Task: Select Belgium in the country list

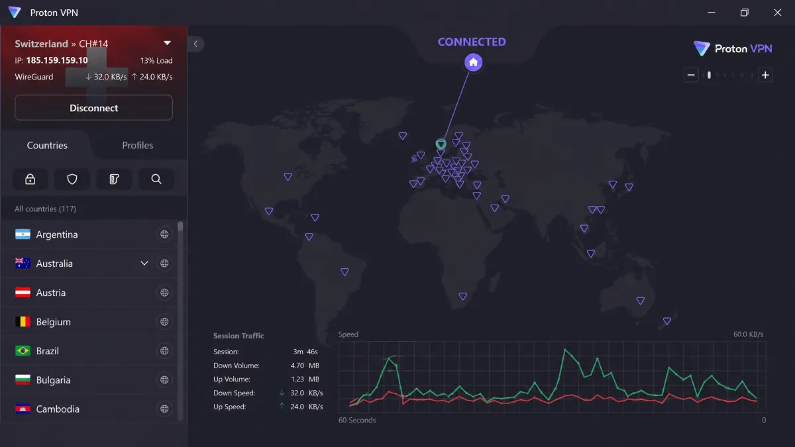Action: (x=89, y=322)
